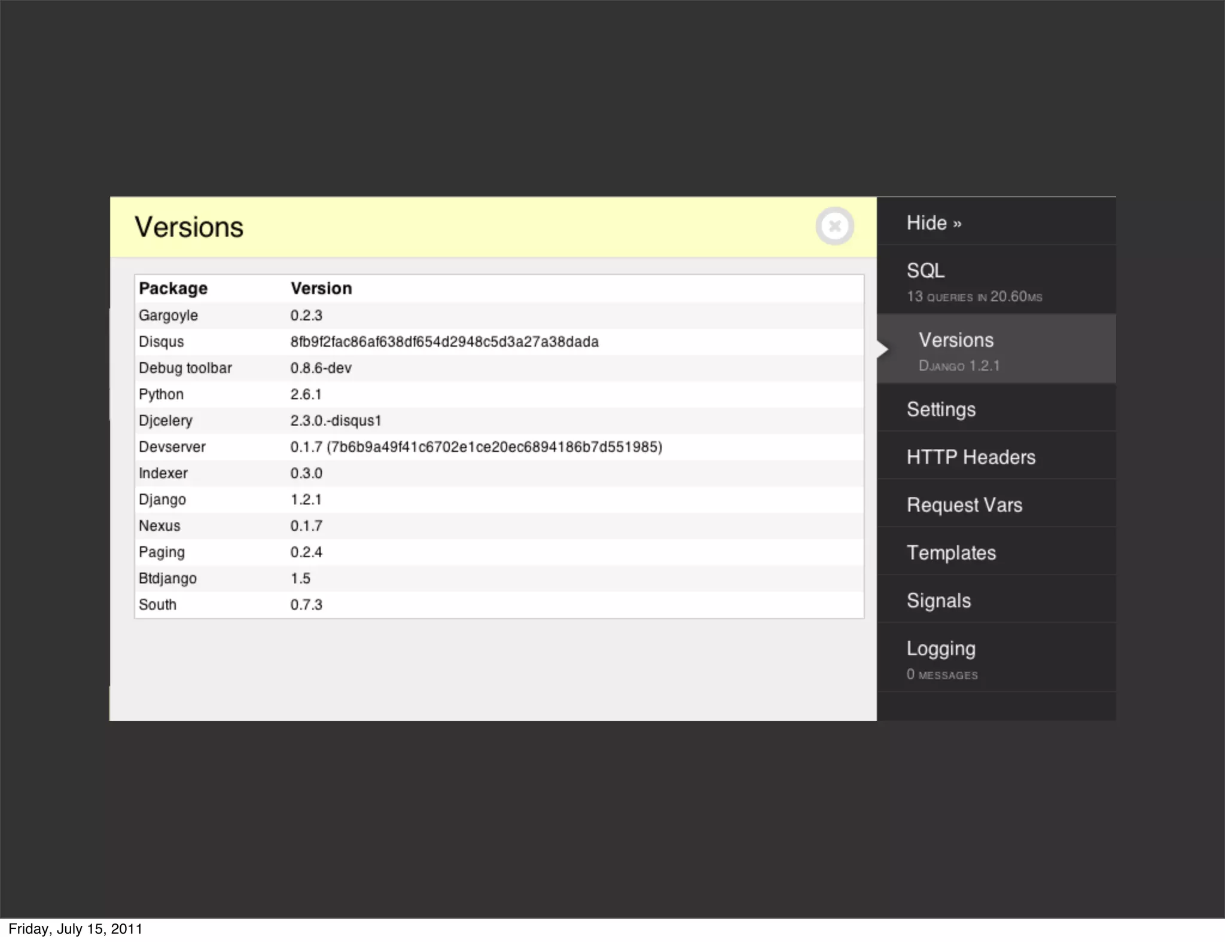Open the Request Vars panel
Viewport: 1225px width, 942px height.
(964, 505)
